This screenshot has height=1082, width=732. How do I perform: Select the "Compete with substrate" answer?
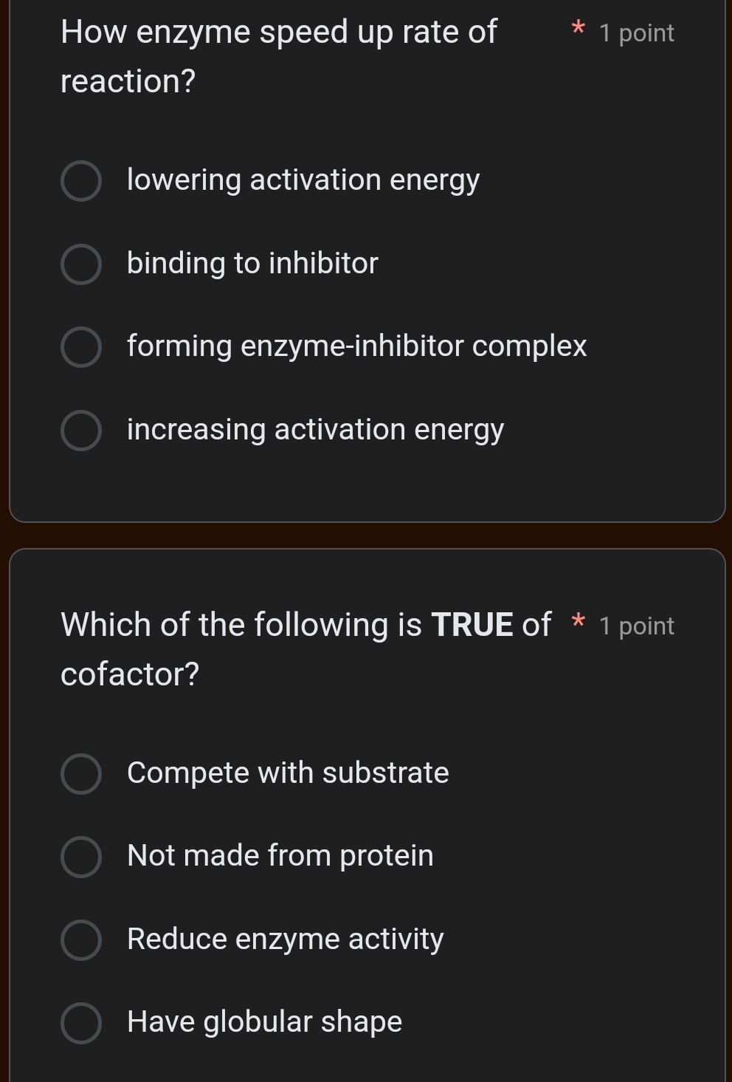(288, 773)
